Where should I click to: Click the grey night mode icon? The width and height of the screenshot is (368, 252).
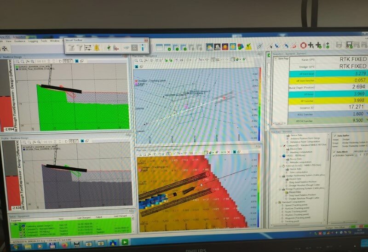pos(217,47)
